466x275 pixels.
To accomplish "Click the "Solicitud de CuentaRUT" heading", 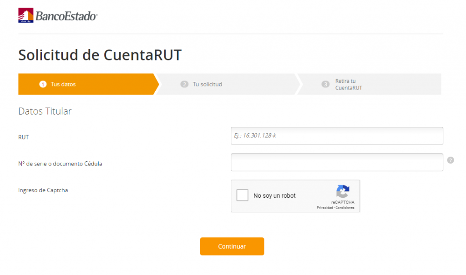I will 100,55.
